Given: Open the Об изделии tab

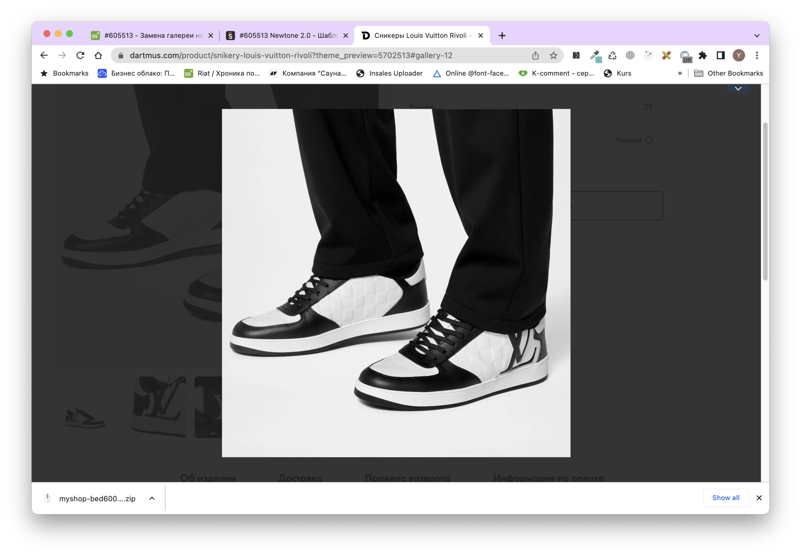Looking at the screenshot, I should [208, 477].
